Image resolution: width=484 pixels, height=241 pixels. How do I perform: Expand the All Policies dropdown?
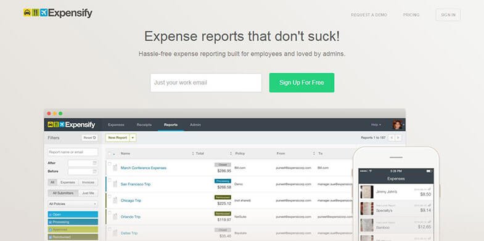point(73,204)
